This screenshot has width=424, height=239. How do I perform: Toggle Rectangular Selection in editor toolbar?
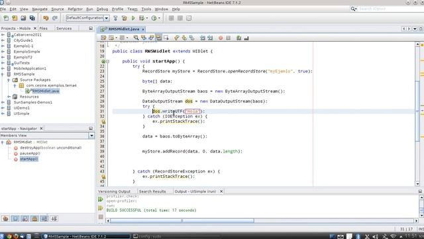[x=166, y=38]
